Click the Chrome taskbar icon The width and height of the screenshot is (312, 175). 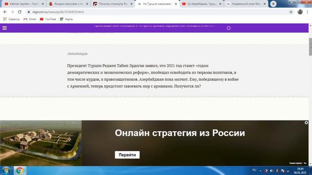pos(19,171)
